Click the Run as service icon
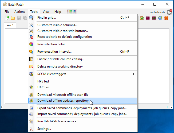The height and width of the screenshot is (133, 174). (x=31, y=121)
